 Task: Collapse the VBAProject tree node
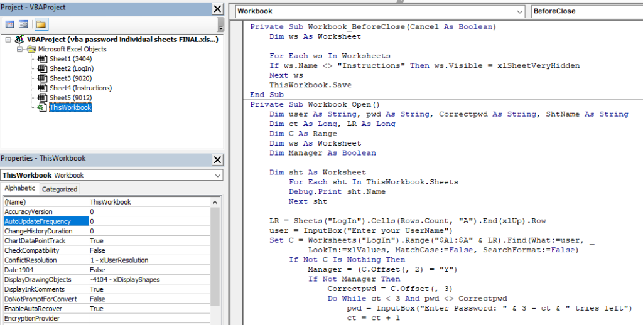8,40
